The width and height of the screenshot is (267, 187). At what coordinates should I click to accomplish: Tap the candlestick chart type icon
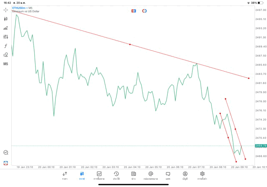(6, 19)
